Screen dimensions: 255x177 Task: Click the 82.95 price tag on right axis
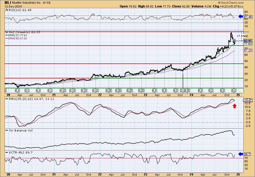(x=248, y=41)
